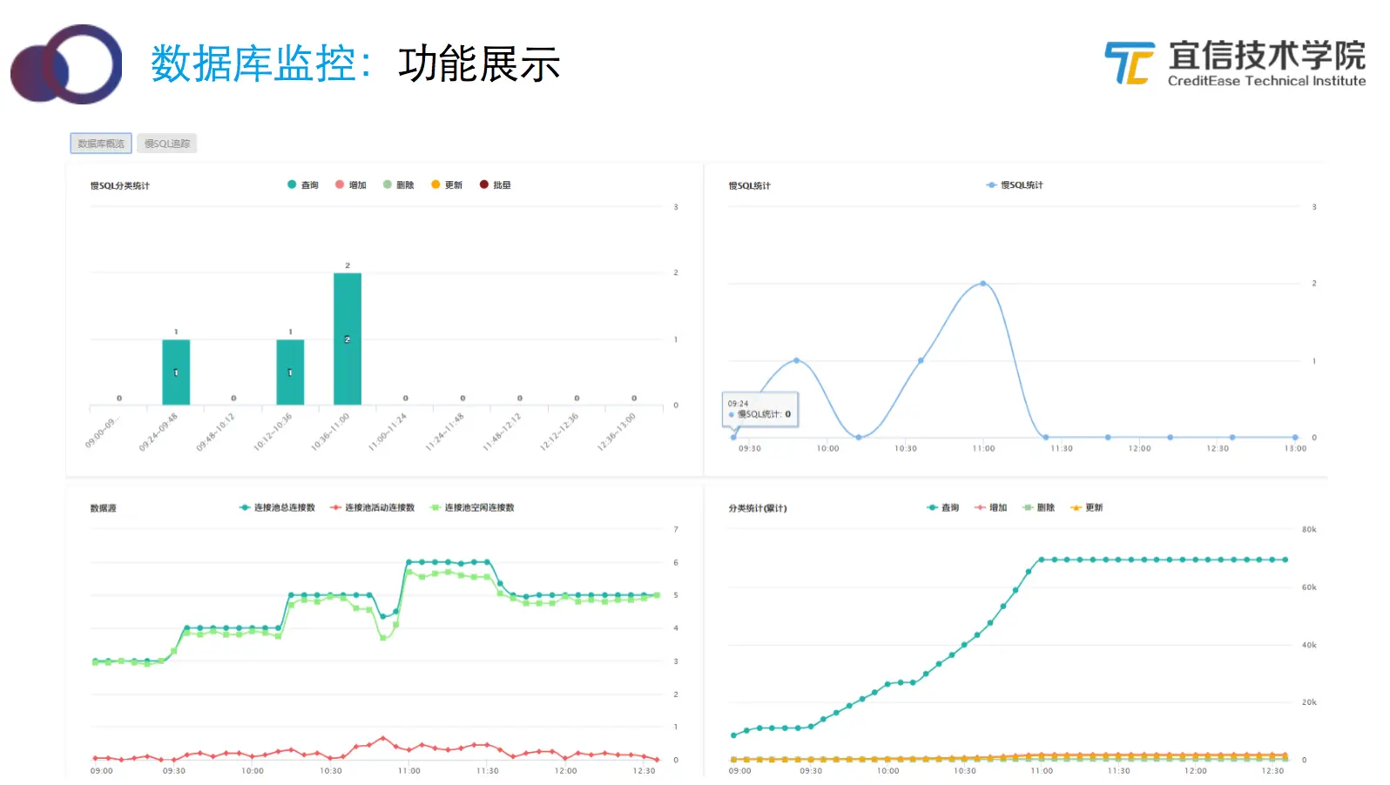This screenshot has height=785, width=1390.
Task: Switch to the 数据库概览 tab
Action: click(101, 144)
